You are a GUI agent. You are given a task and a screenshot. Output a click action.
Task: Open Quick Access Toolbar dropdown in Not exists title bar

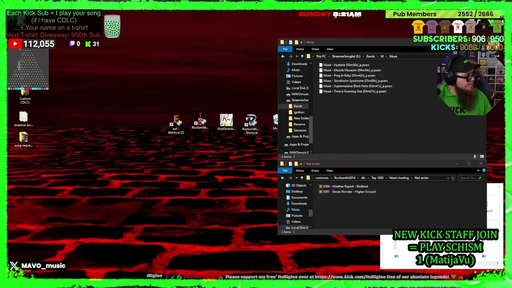(x=301, y=164)
